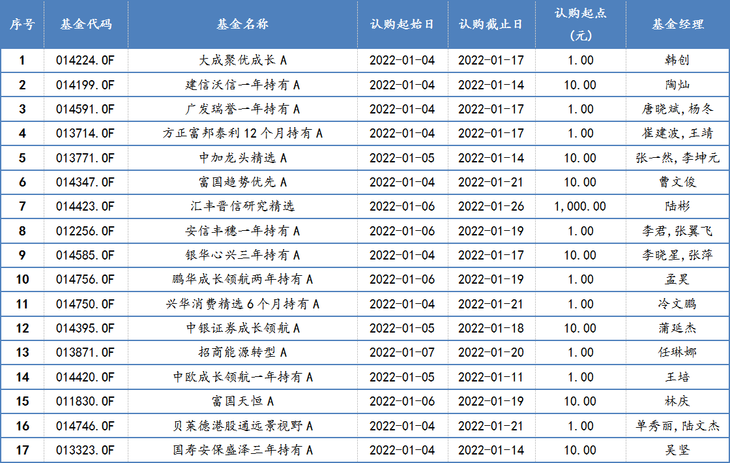The height and width of the screenshot is (463, 730).
Task: Click end date 2022-01-11
Action: (x=491, y=378)
